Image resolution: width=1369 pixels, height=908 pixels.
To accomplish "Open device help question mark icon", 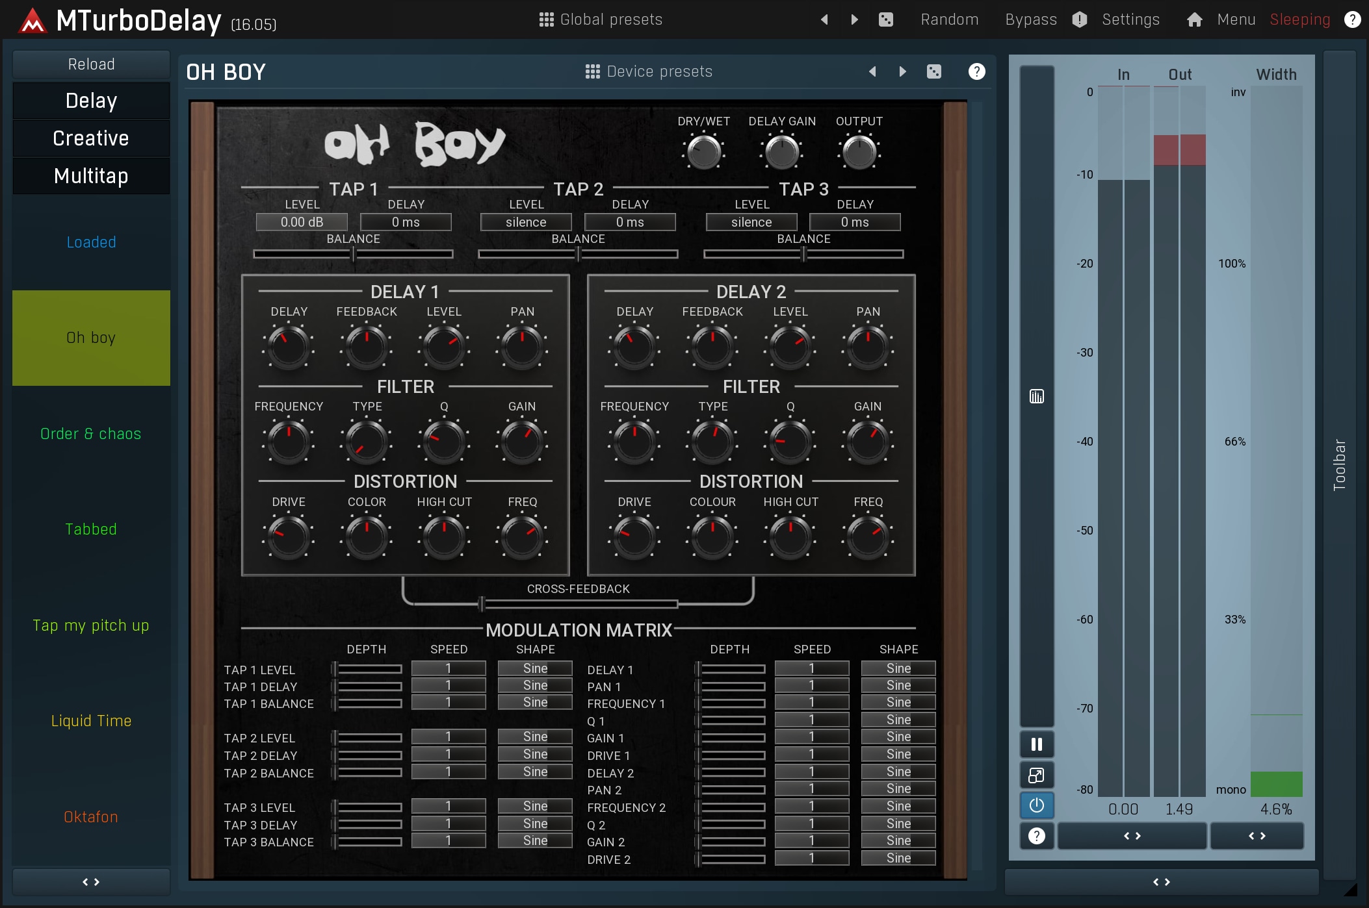I will [976, 71].
